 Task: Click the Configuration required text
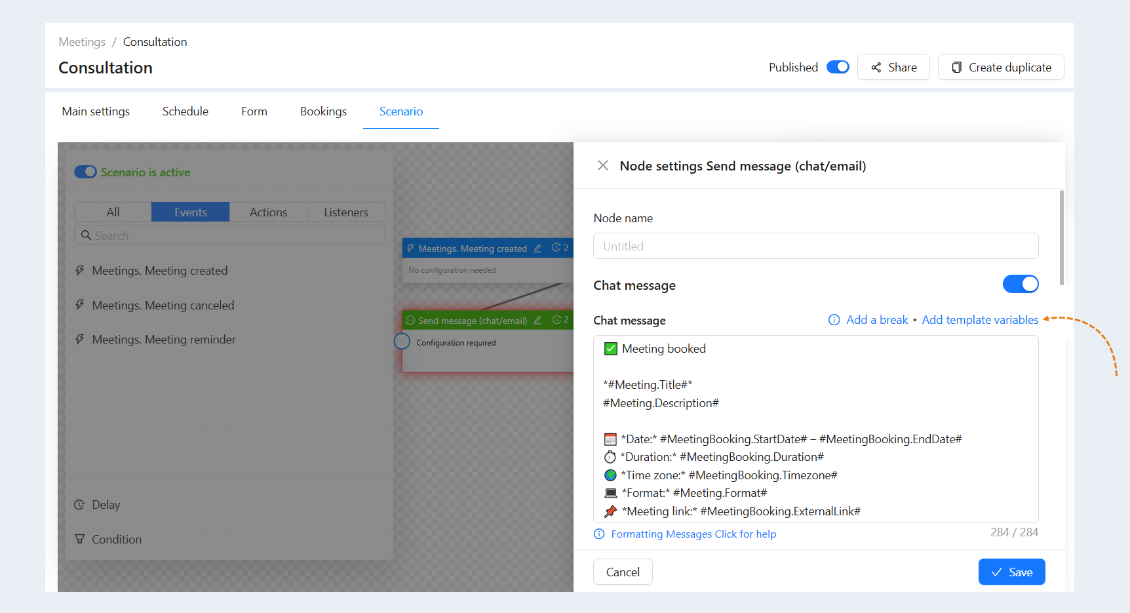tap(456, 342)
